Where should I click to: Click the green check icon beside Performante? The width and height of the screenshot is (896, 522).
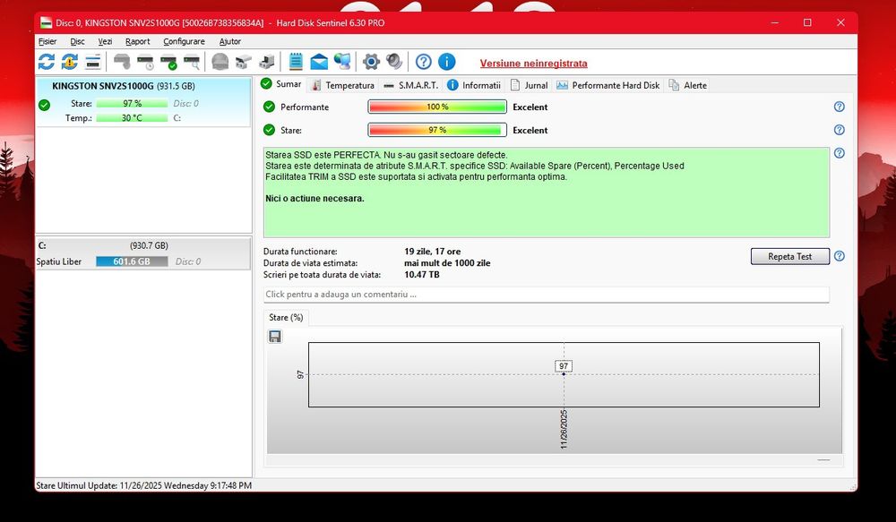point(269,107)
